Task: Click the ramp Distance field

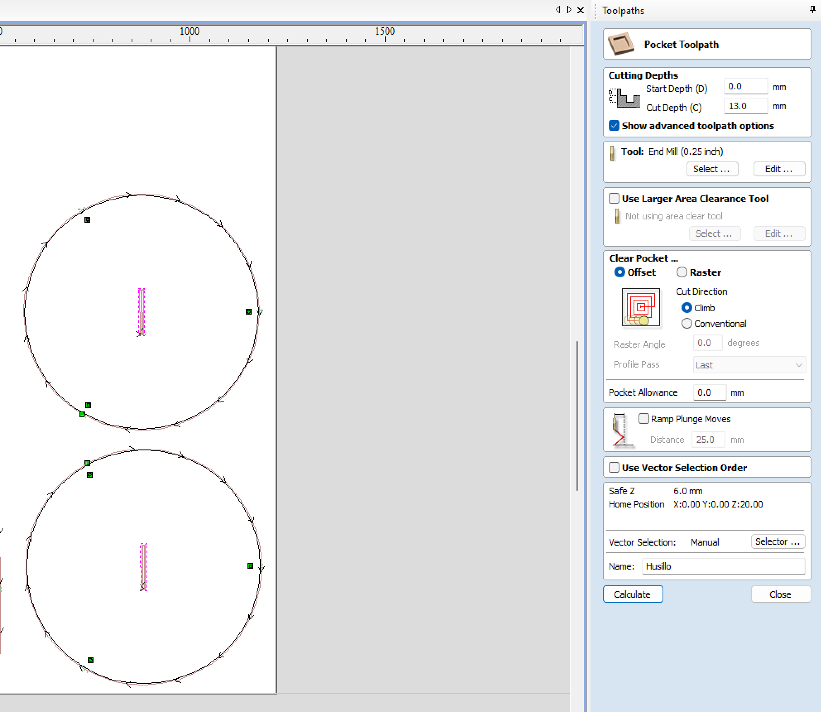Action: click(708, 440)
